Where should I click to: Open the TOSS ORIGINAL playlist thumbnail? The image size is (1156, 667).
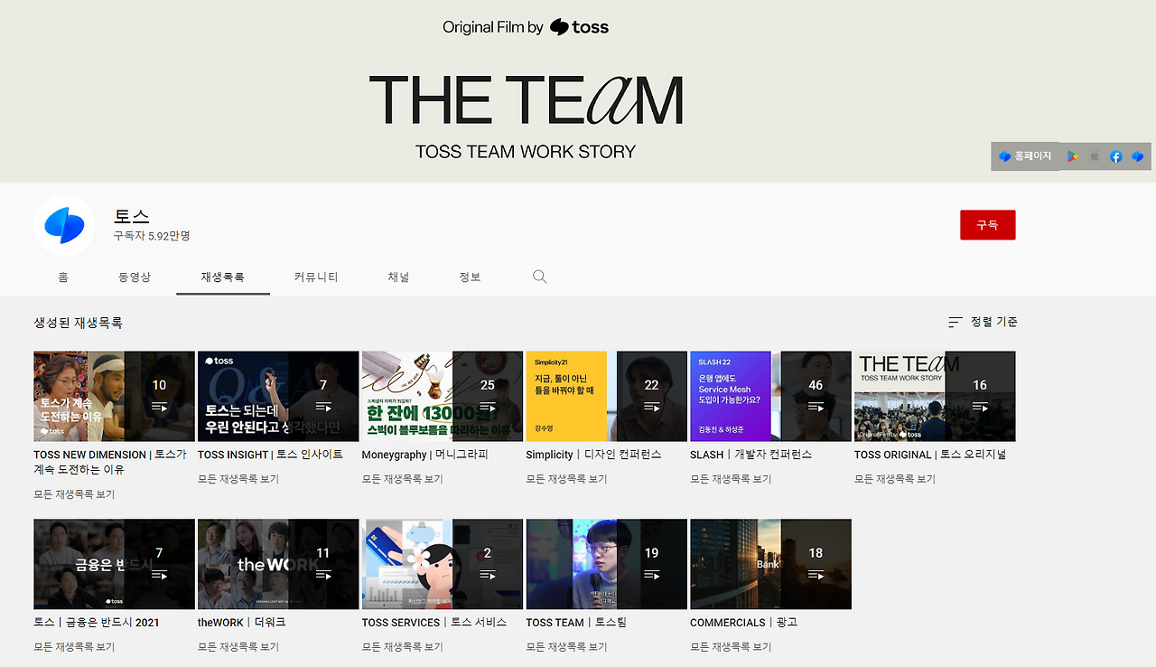(935, 397)
